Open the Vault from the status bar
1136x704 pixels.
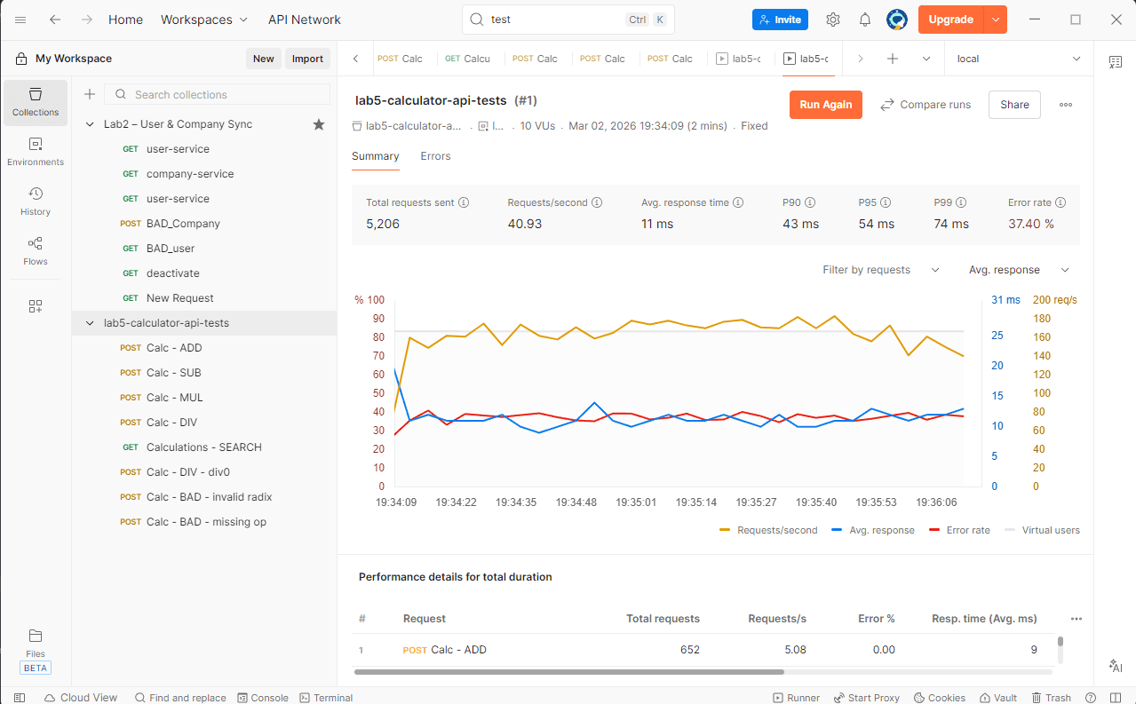coord(997,698)
